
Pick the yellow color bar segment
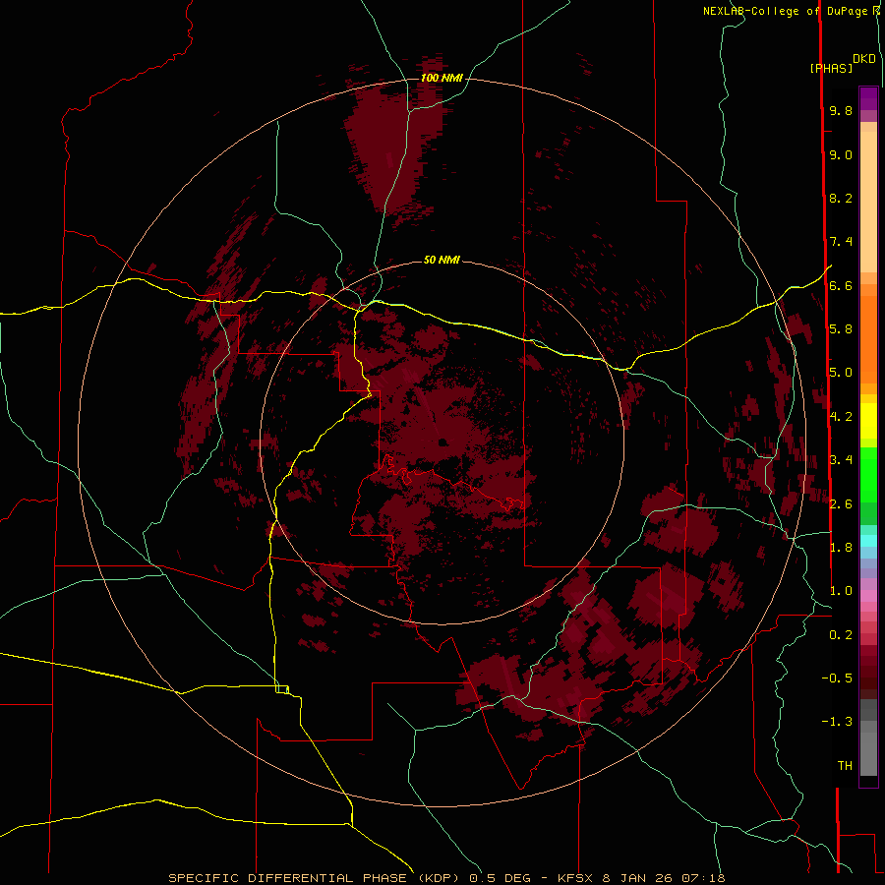(x=868, y=421)
